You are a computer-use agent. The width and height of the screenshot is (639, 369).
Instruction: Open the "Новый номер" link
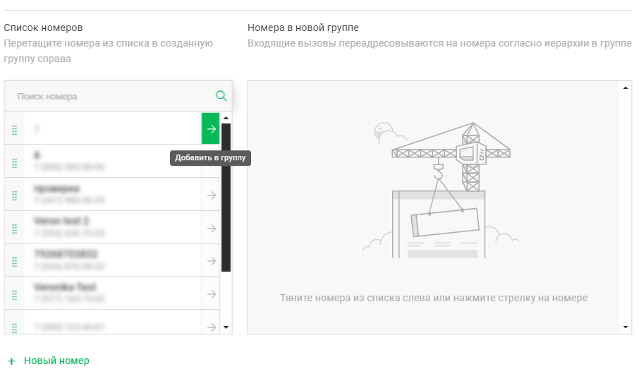(x=56, y=361)
